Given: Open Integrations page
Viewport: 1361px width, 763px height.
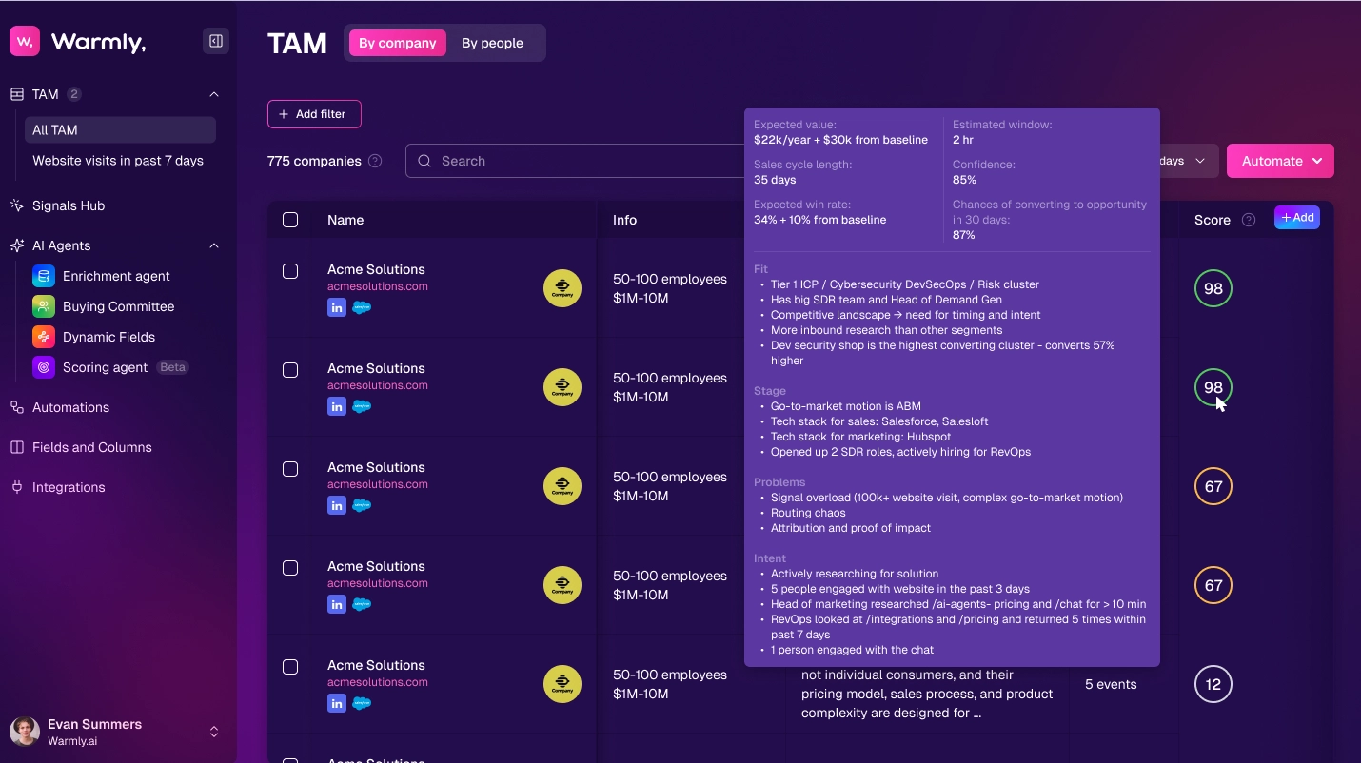Looking at the screenshot, I should (69, 487).
